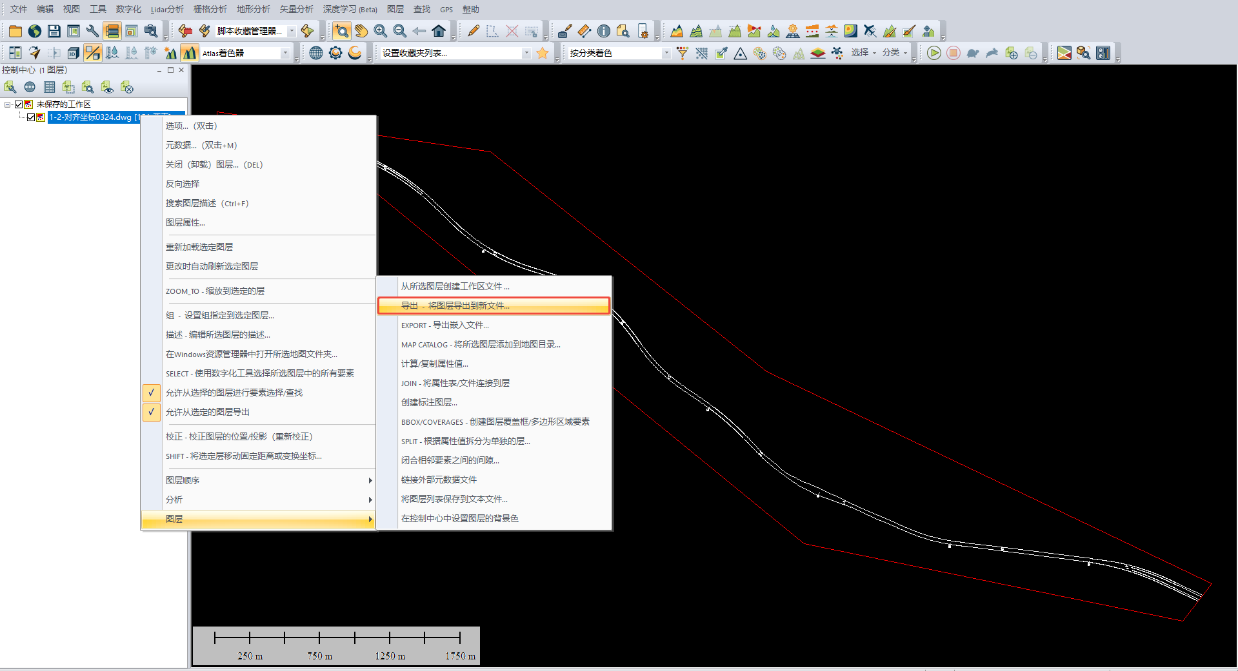The width and height of the screenshot is (1238, 671).
Task: Uncheck the 1-2-对齐坐标0324.dwg layer checkbox
Action: pyautogui.click(x=31, y=117)
